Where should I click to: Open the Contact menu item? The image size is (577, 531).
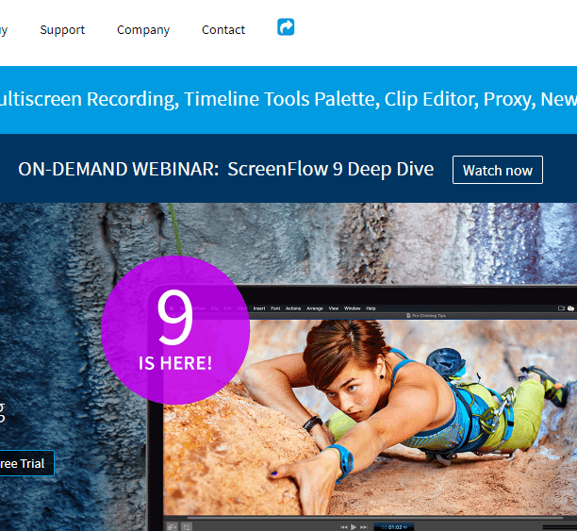point(223,29)
